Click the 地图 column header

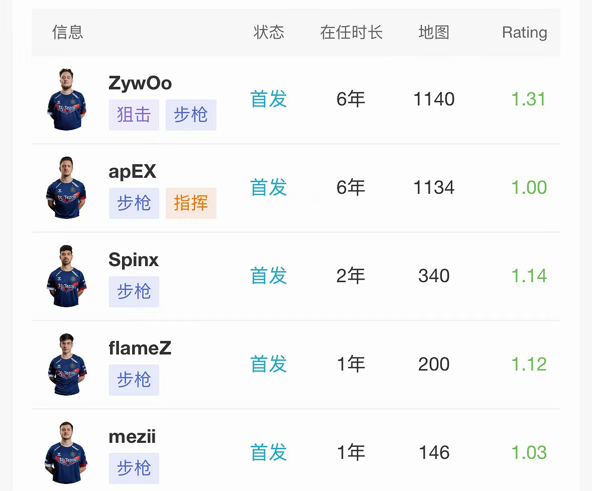point(434,33)
